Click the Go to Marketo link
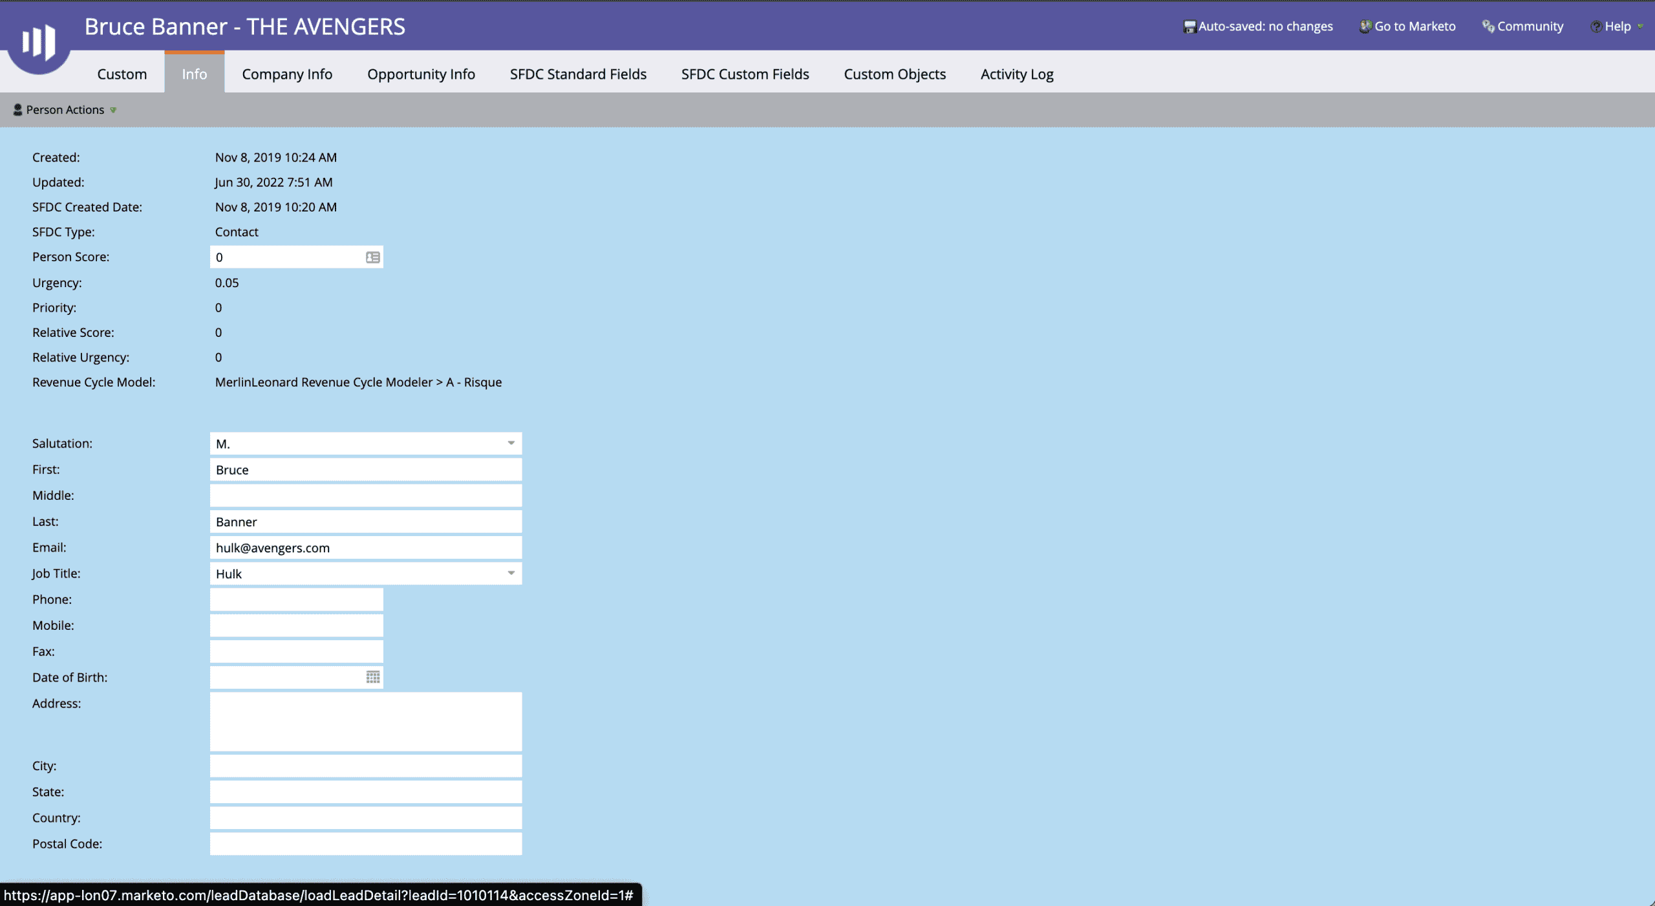The image size is (1655, 906). 1415,27
